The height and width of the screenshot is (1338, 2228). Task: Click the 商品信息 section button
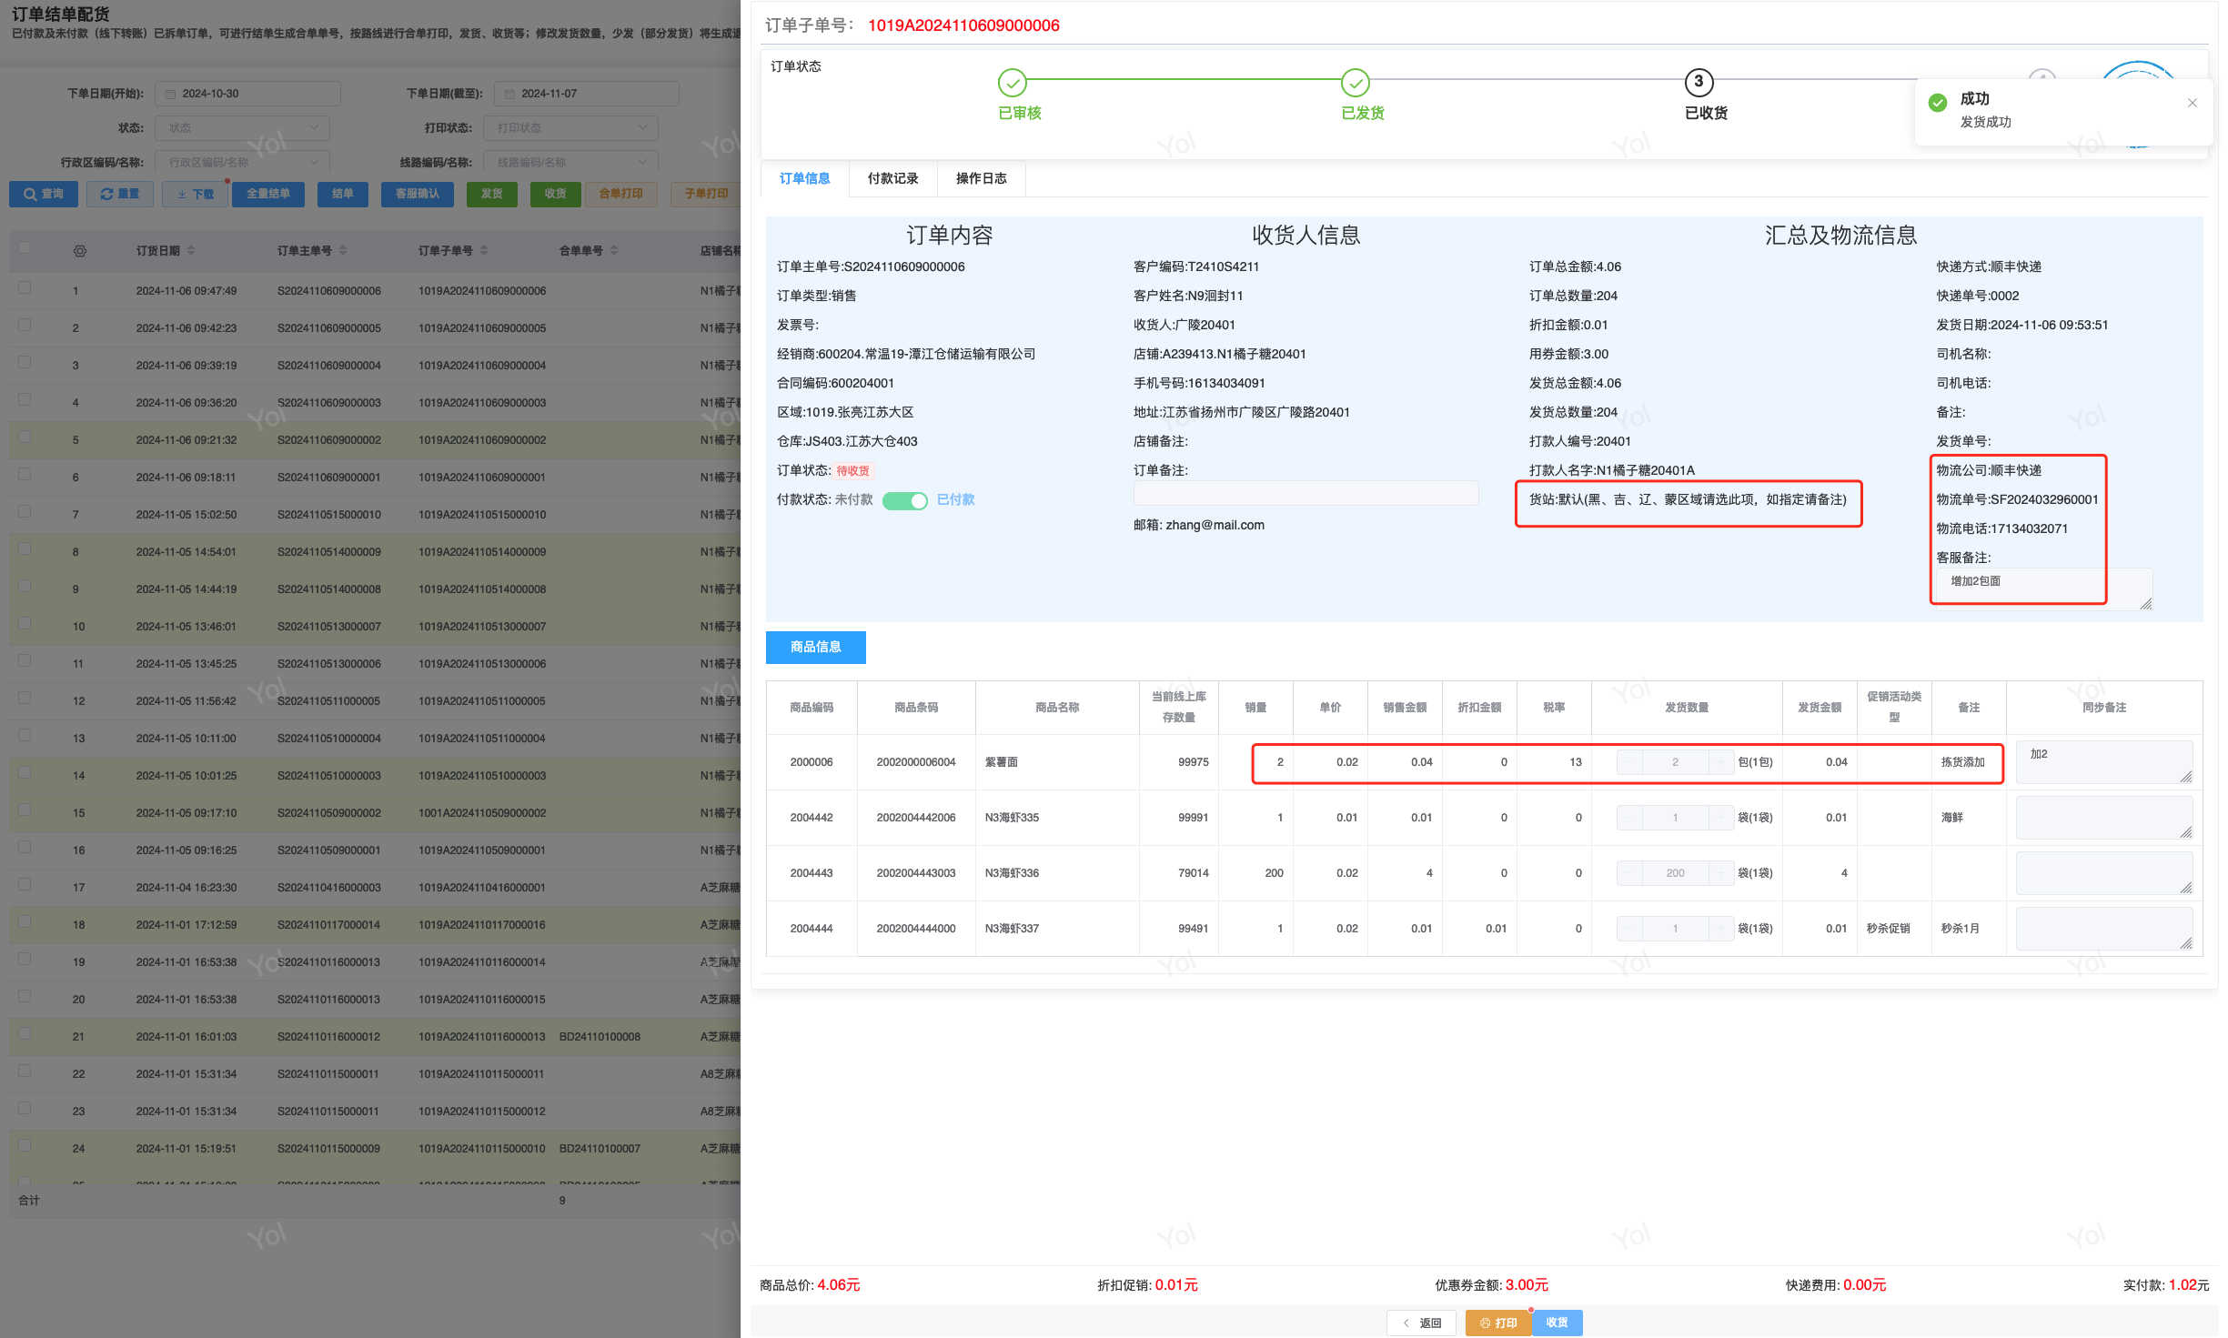pyautogui.click(x=815, y=647)
